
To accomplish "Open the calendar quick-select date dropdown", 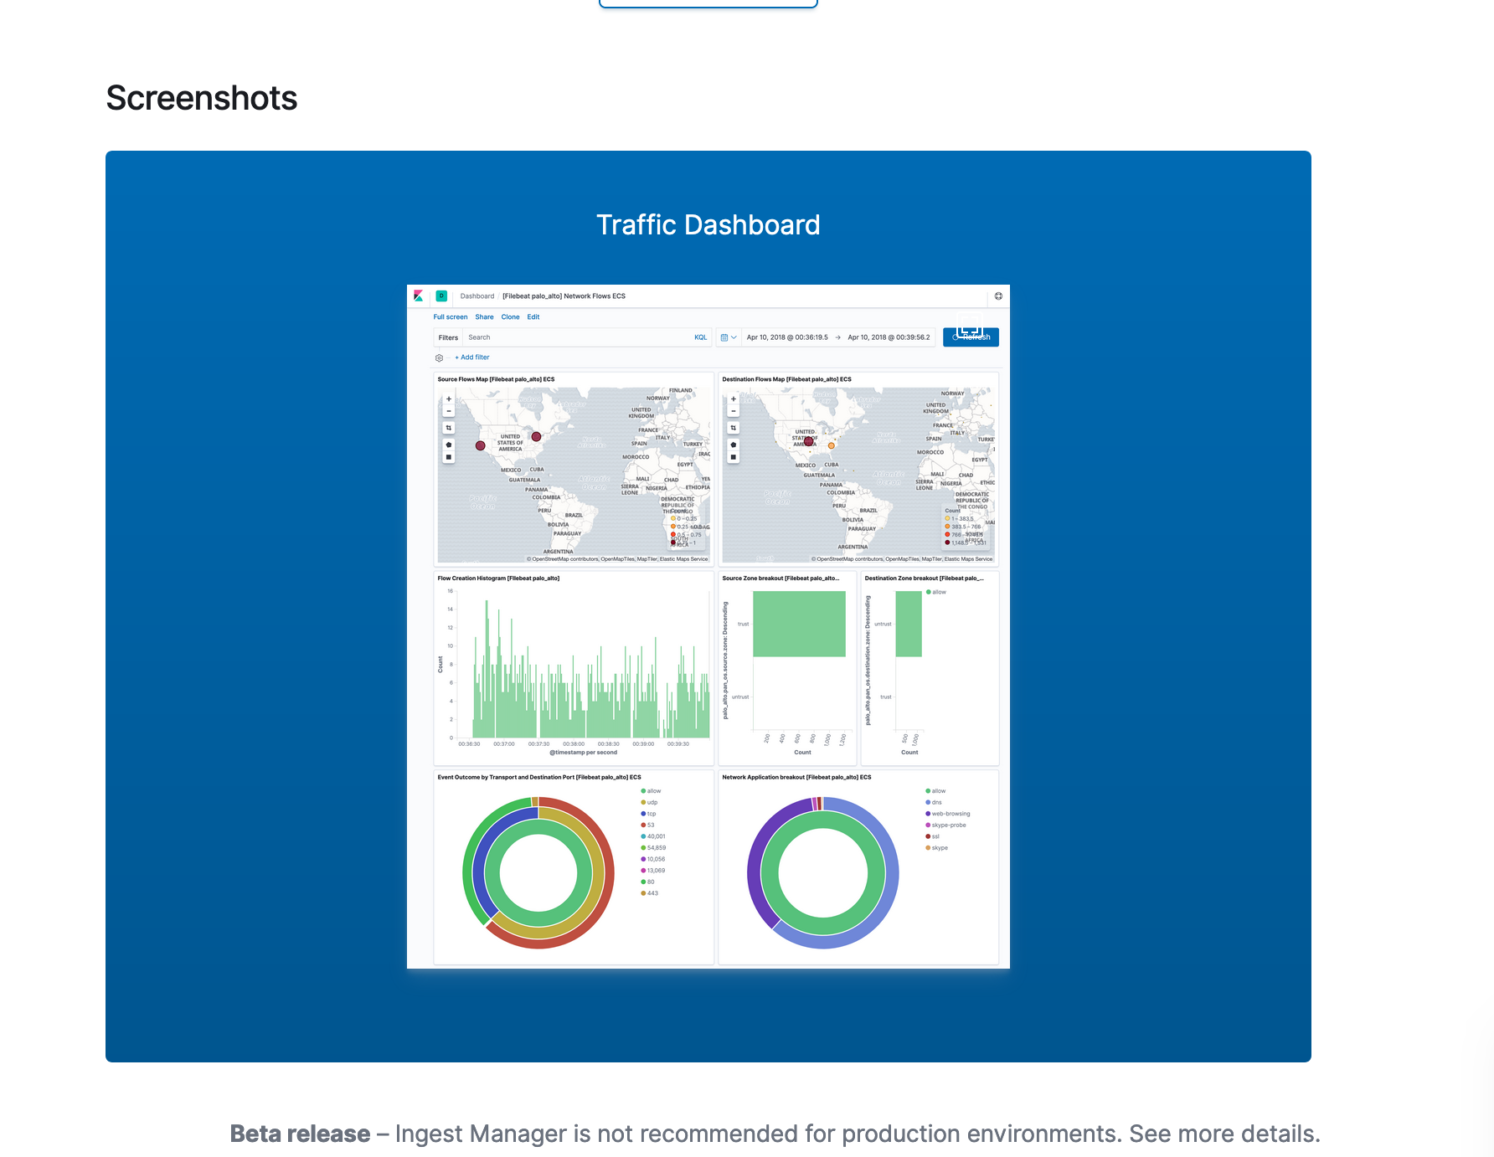I will point(729,337).
